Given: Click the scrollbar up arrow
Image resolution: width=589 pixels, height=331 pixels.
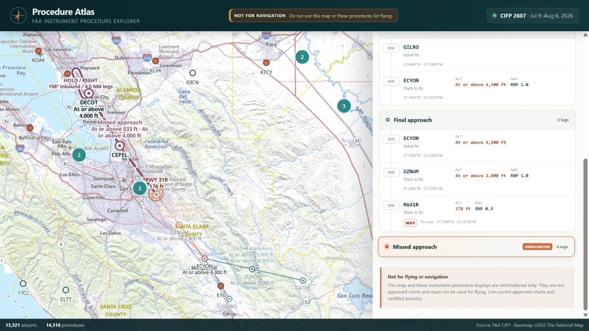Looking at the screenshot, I should click(585, 35).
